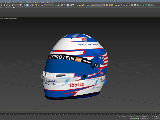The width and height of the screenshot is (160, 120).
Task: Open Edit Named Selection Sets
Action: pos(42,5)
